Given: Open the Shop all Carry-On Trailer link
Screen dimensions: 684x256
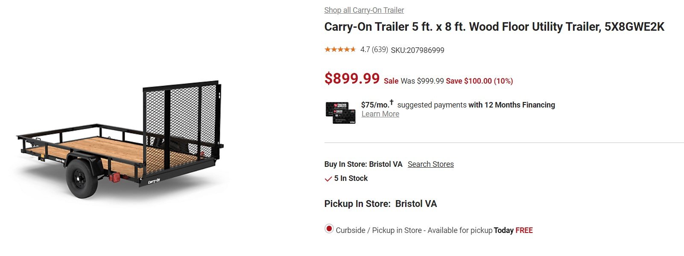Looking at the screenshot, I should 364,10.
